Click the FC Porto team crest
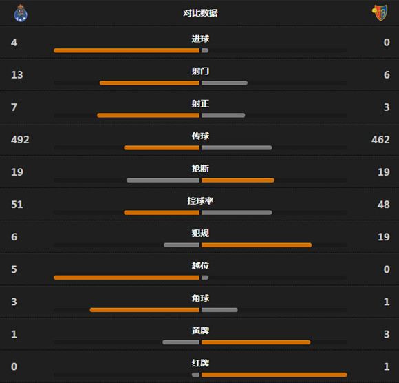This screenshot has width=399, height=383. pos(21,13)
